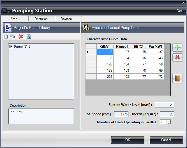The width and height of the screenshot is (187, 148).
Task: Decrease number of parallel units
Action: 168,123
